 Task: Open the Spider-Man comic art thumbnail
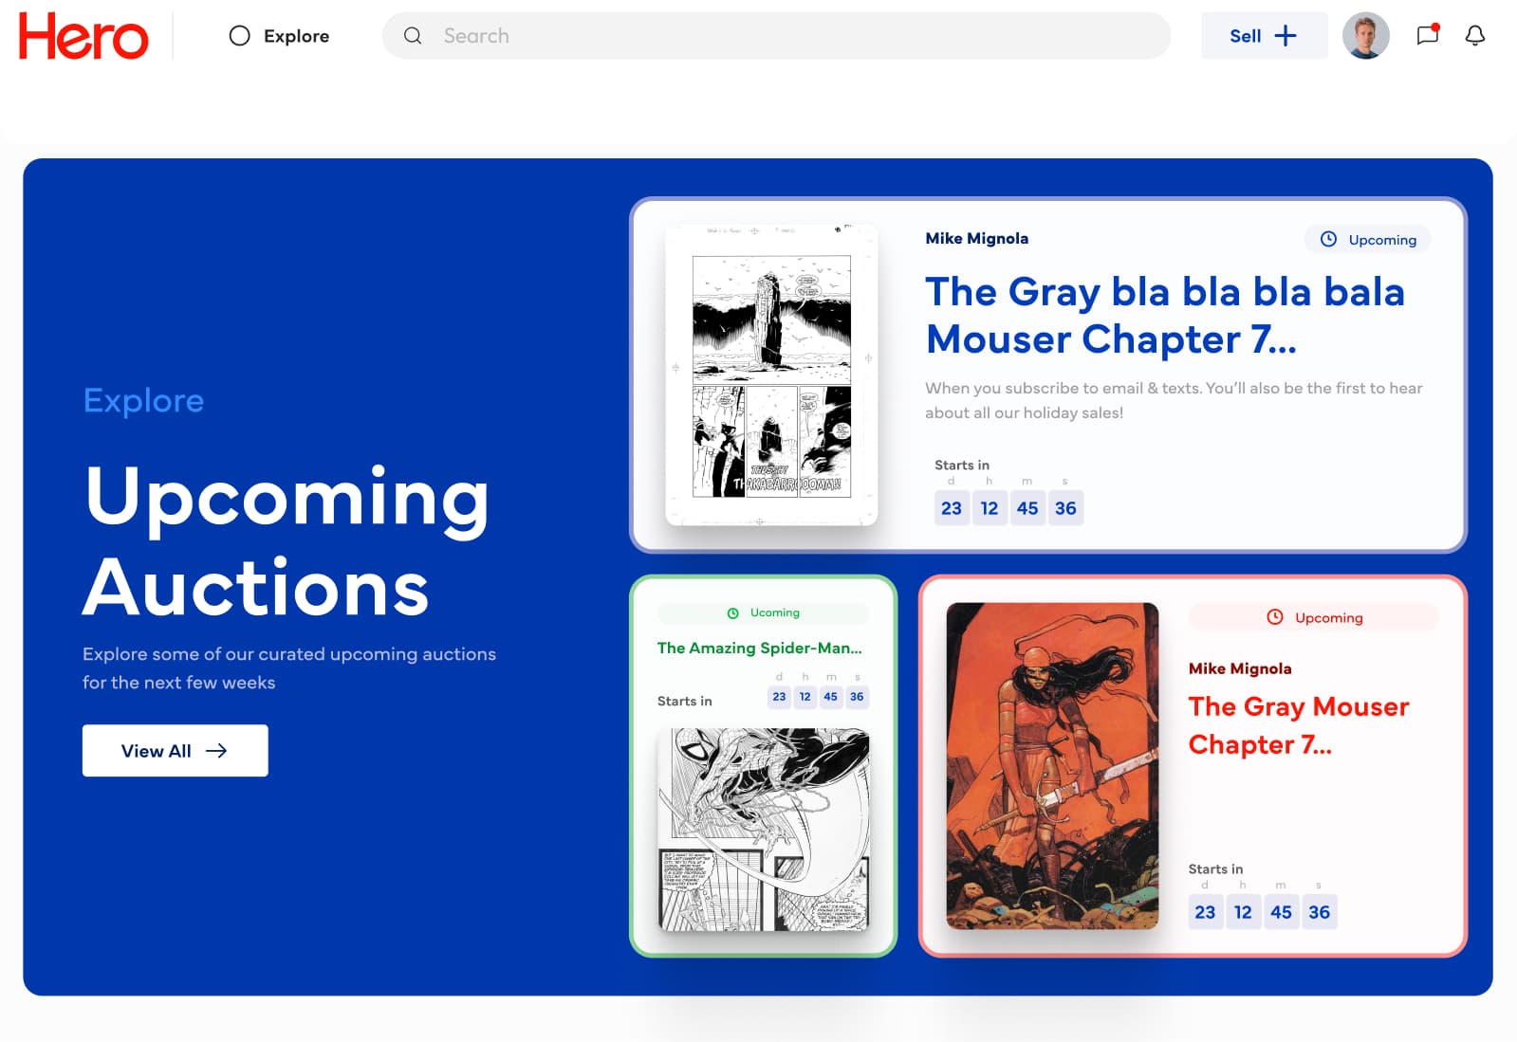[x=764, y=830]
